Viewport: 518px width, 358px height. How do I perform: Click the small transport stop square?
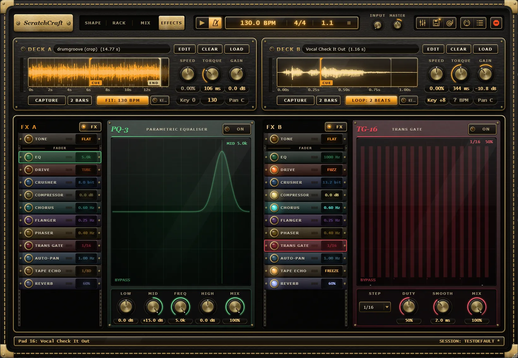click(349, 23)
